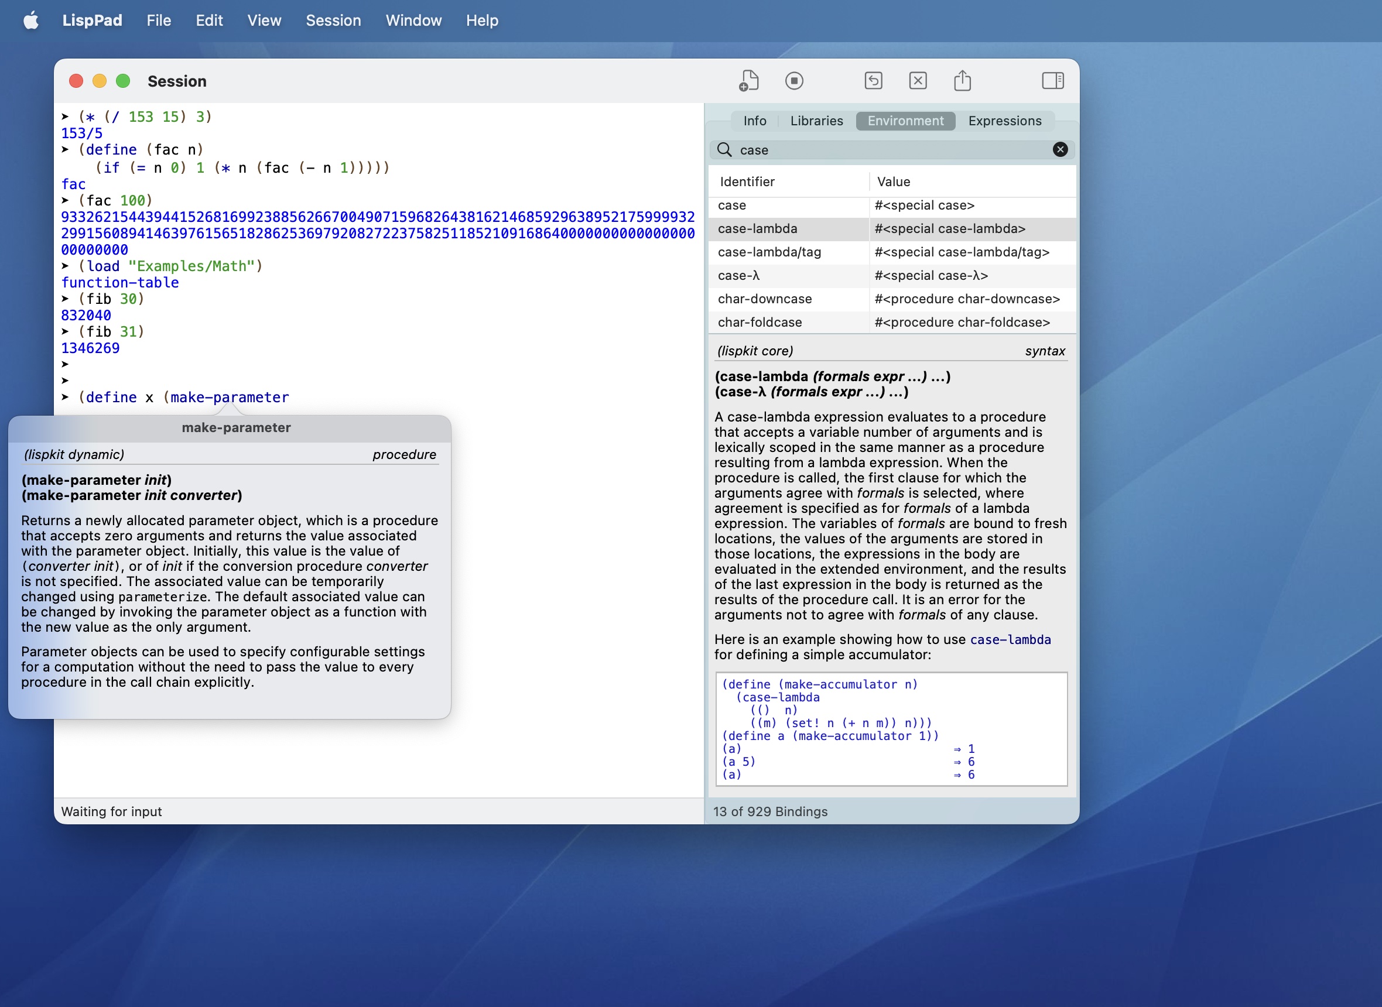Click the '(load "Examples/Math")' console line

[162, 266]
